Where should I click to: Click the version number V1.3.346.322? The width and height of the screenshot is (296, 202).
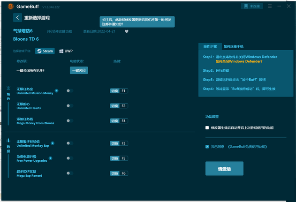(51, 7)
